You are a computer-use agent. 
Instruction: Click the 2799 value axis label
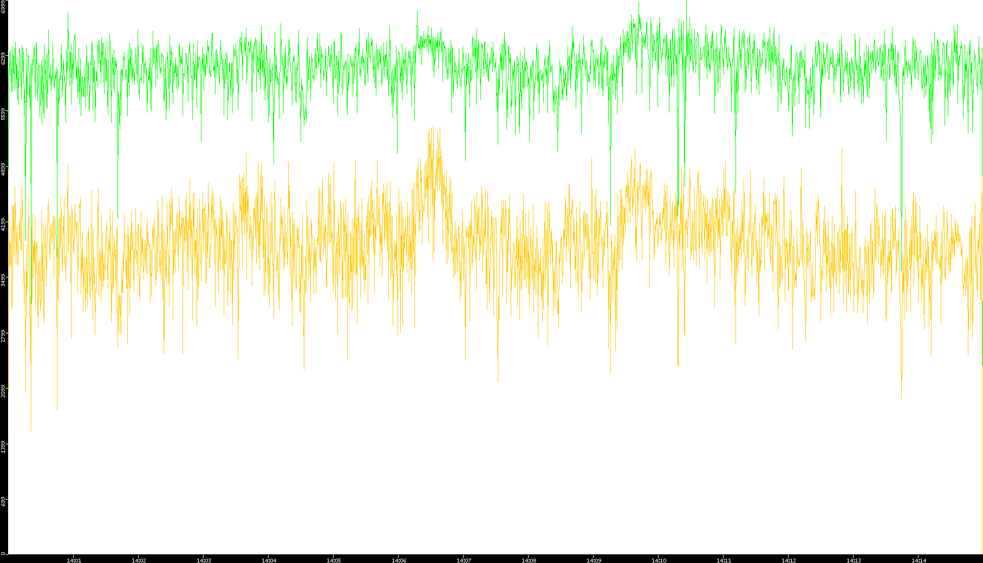(x=3, y=335)
